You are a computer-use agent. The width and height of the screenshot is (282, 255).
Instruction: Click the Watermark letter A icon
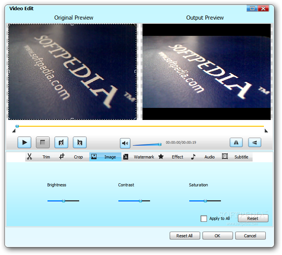126,157
